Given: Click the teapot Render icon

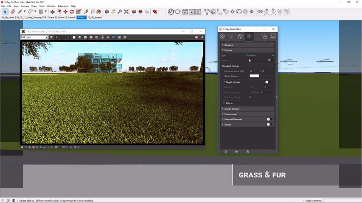Looking at the screenshot, I should (x=177, y=12).
